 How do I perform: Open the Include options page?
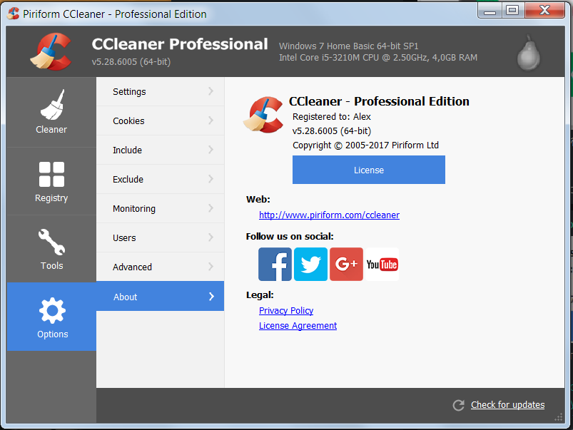160,150
